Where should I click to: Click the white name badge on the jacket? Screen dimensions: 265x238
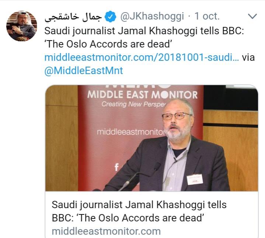[195, 179]
